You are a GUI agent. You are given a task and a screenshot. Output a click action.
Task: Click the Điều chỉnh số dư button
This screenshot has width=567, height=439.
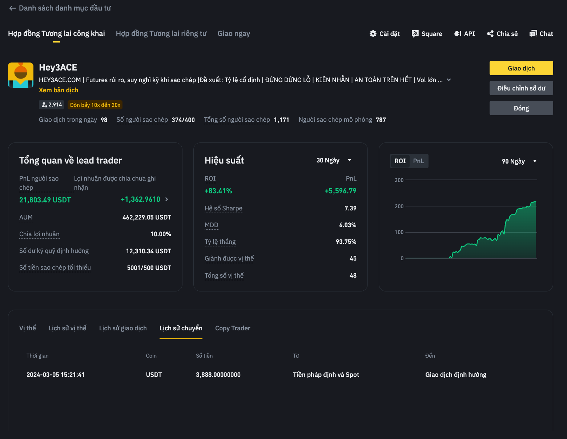(521, 88)
